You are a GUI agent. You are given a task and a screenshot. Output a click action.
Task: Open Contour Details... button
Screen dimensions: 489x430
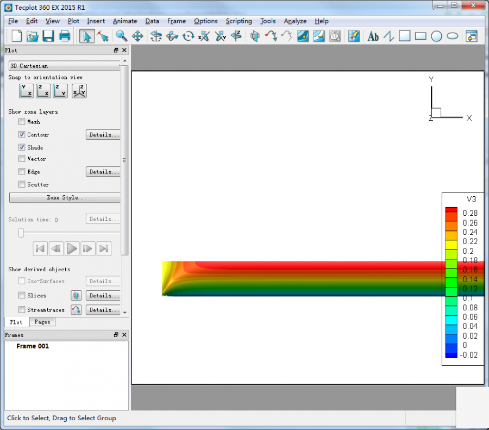(102, 135)
